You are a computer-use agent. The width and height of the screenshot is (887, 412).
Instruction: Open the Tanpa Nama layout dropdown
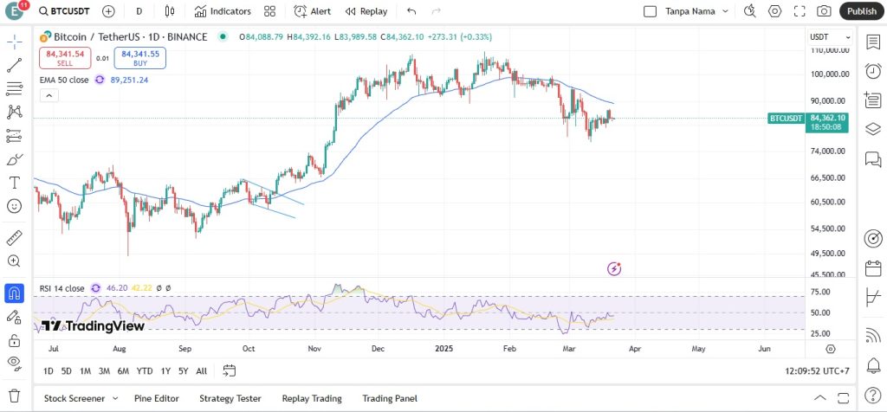(x=697, y=11)
